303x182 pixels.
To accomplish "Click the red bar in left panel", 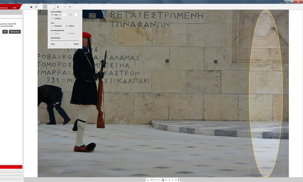I will pyautogui.click(x=11, y=167).
